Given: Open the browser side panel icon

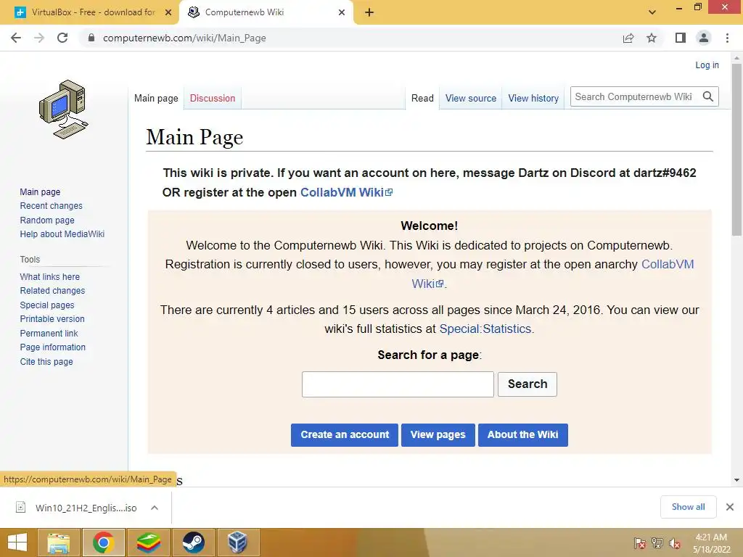Looking at the screenshot, I should (681, 38).
